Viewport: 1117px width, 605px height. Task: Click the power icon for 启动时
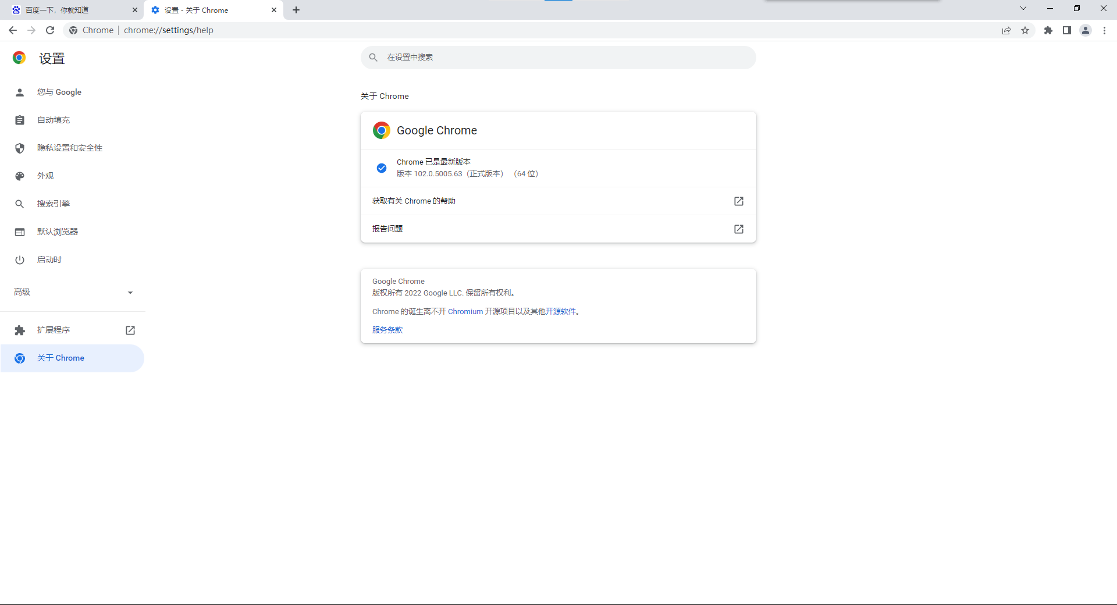click(x=20, y=260)
